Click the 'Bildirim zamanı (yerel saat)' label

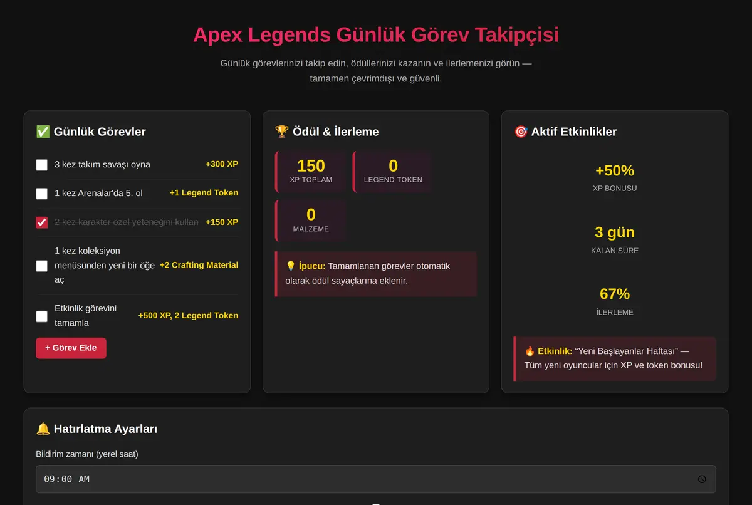[x=87, y=454]
